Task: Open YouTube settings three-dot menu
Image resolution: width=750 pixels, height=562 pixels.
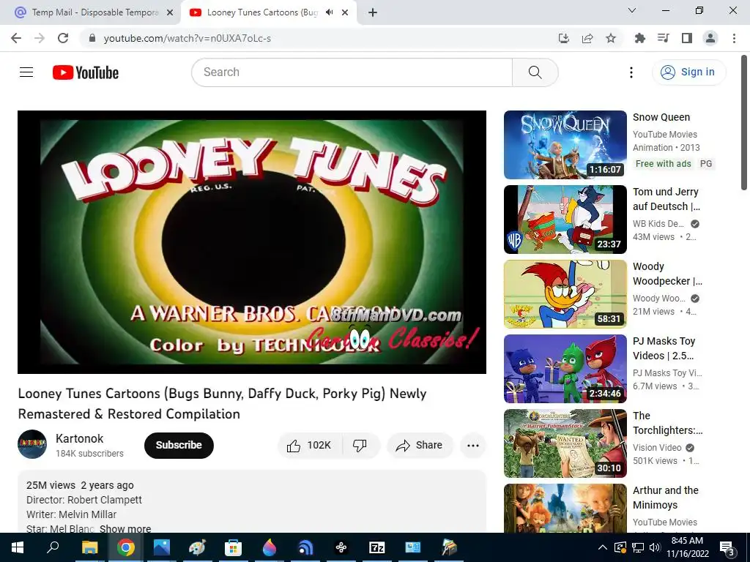Action: point(631,72)
